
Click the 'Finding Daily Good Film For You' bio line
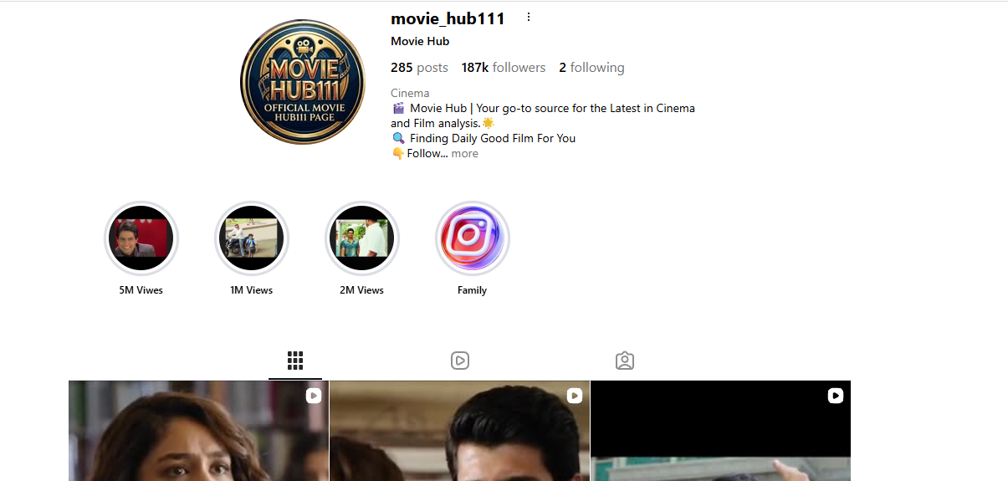tap(493, 139)
